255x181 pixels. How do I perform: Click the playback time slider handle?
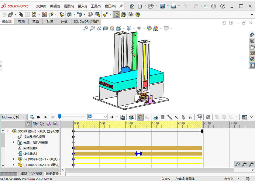(x=60, y=116)
